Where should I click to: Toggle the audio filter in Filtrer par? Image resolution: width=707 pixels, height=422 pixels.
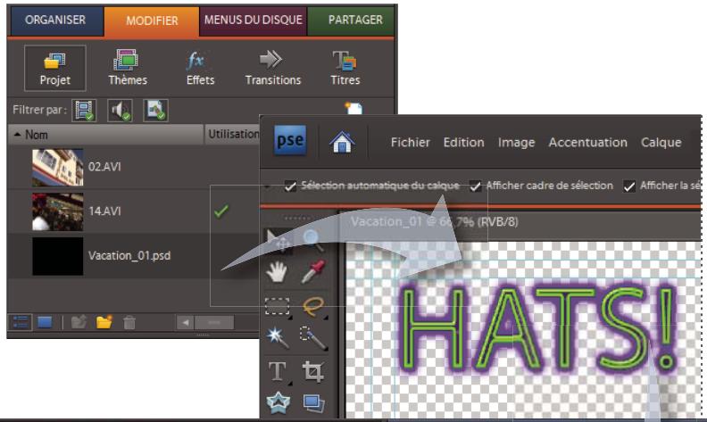point(120,111)
